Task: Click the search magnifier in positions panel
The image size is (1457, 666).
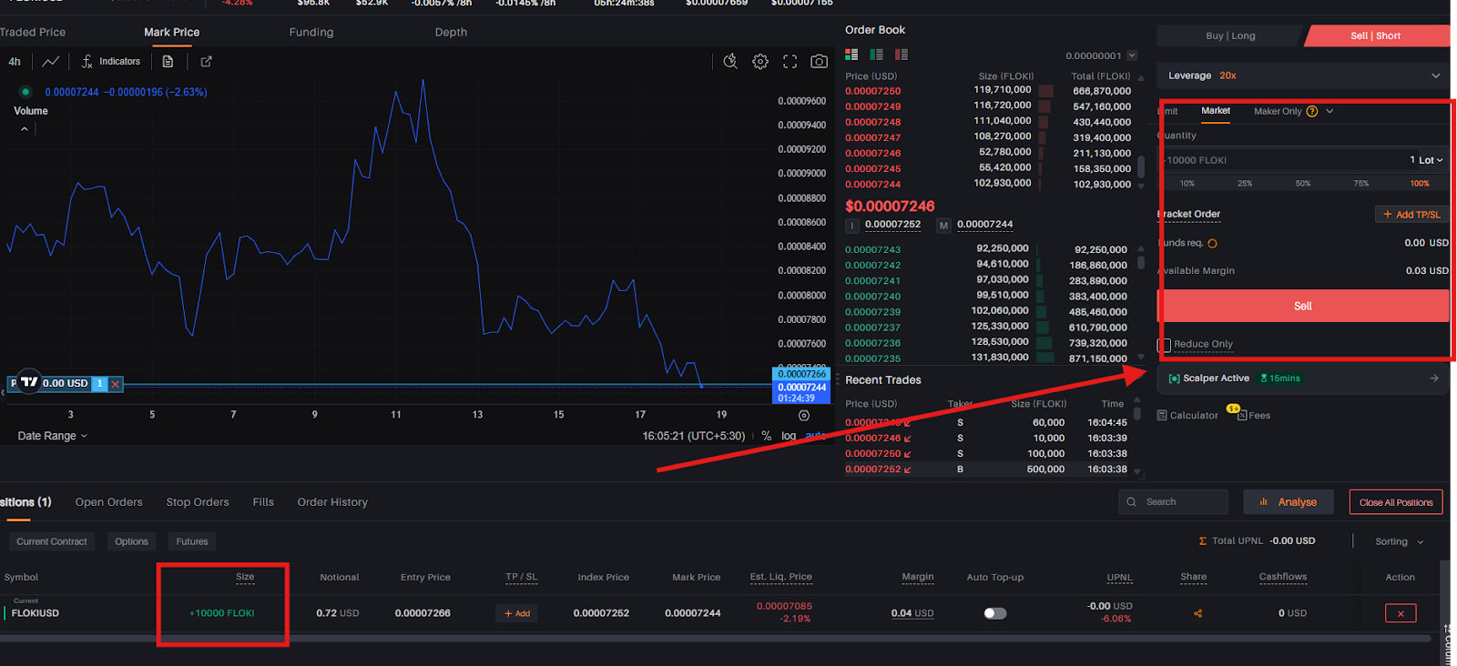Action: click(1132, 502)
